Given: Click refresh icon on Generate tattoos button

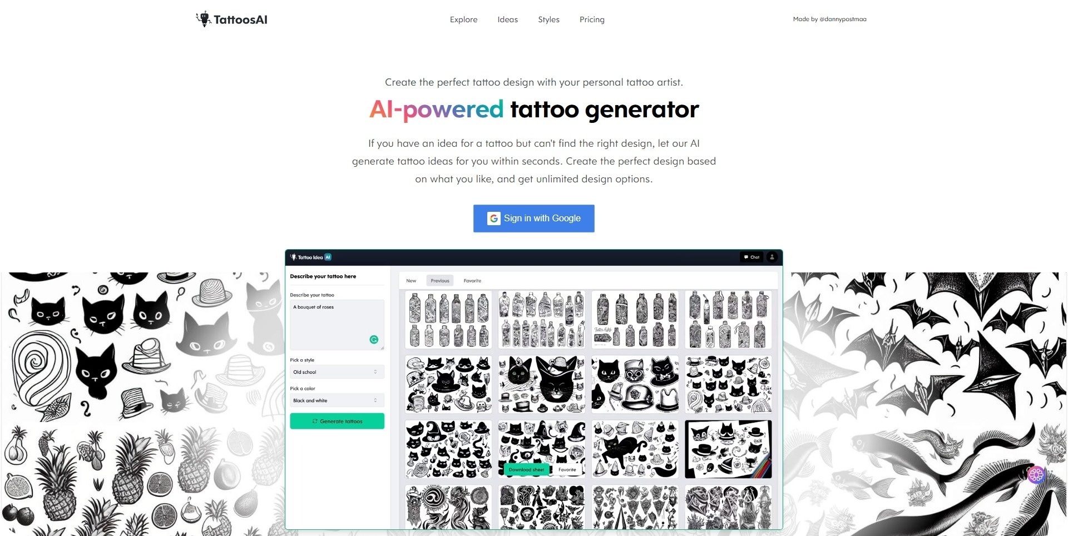Looking at the screenshot, I should click(x=315, y=421).
